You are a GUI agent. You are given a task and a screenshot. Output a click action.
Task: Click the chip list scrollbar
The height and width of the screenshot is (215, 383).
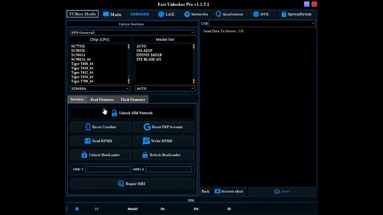[129, 64]
